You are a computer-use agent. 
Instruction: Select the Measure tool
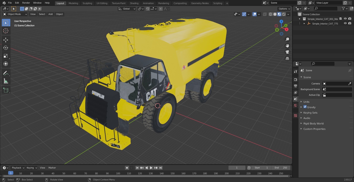click(x=6, y=81)
